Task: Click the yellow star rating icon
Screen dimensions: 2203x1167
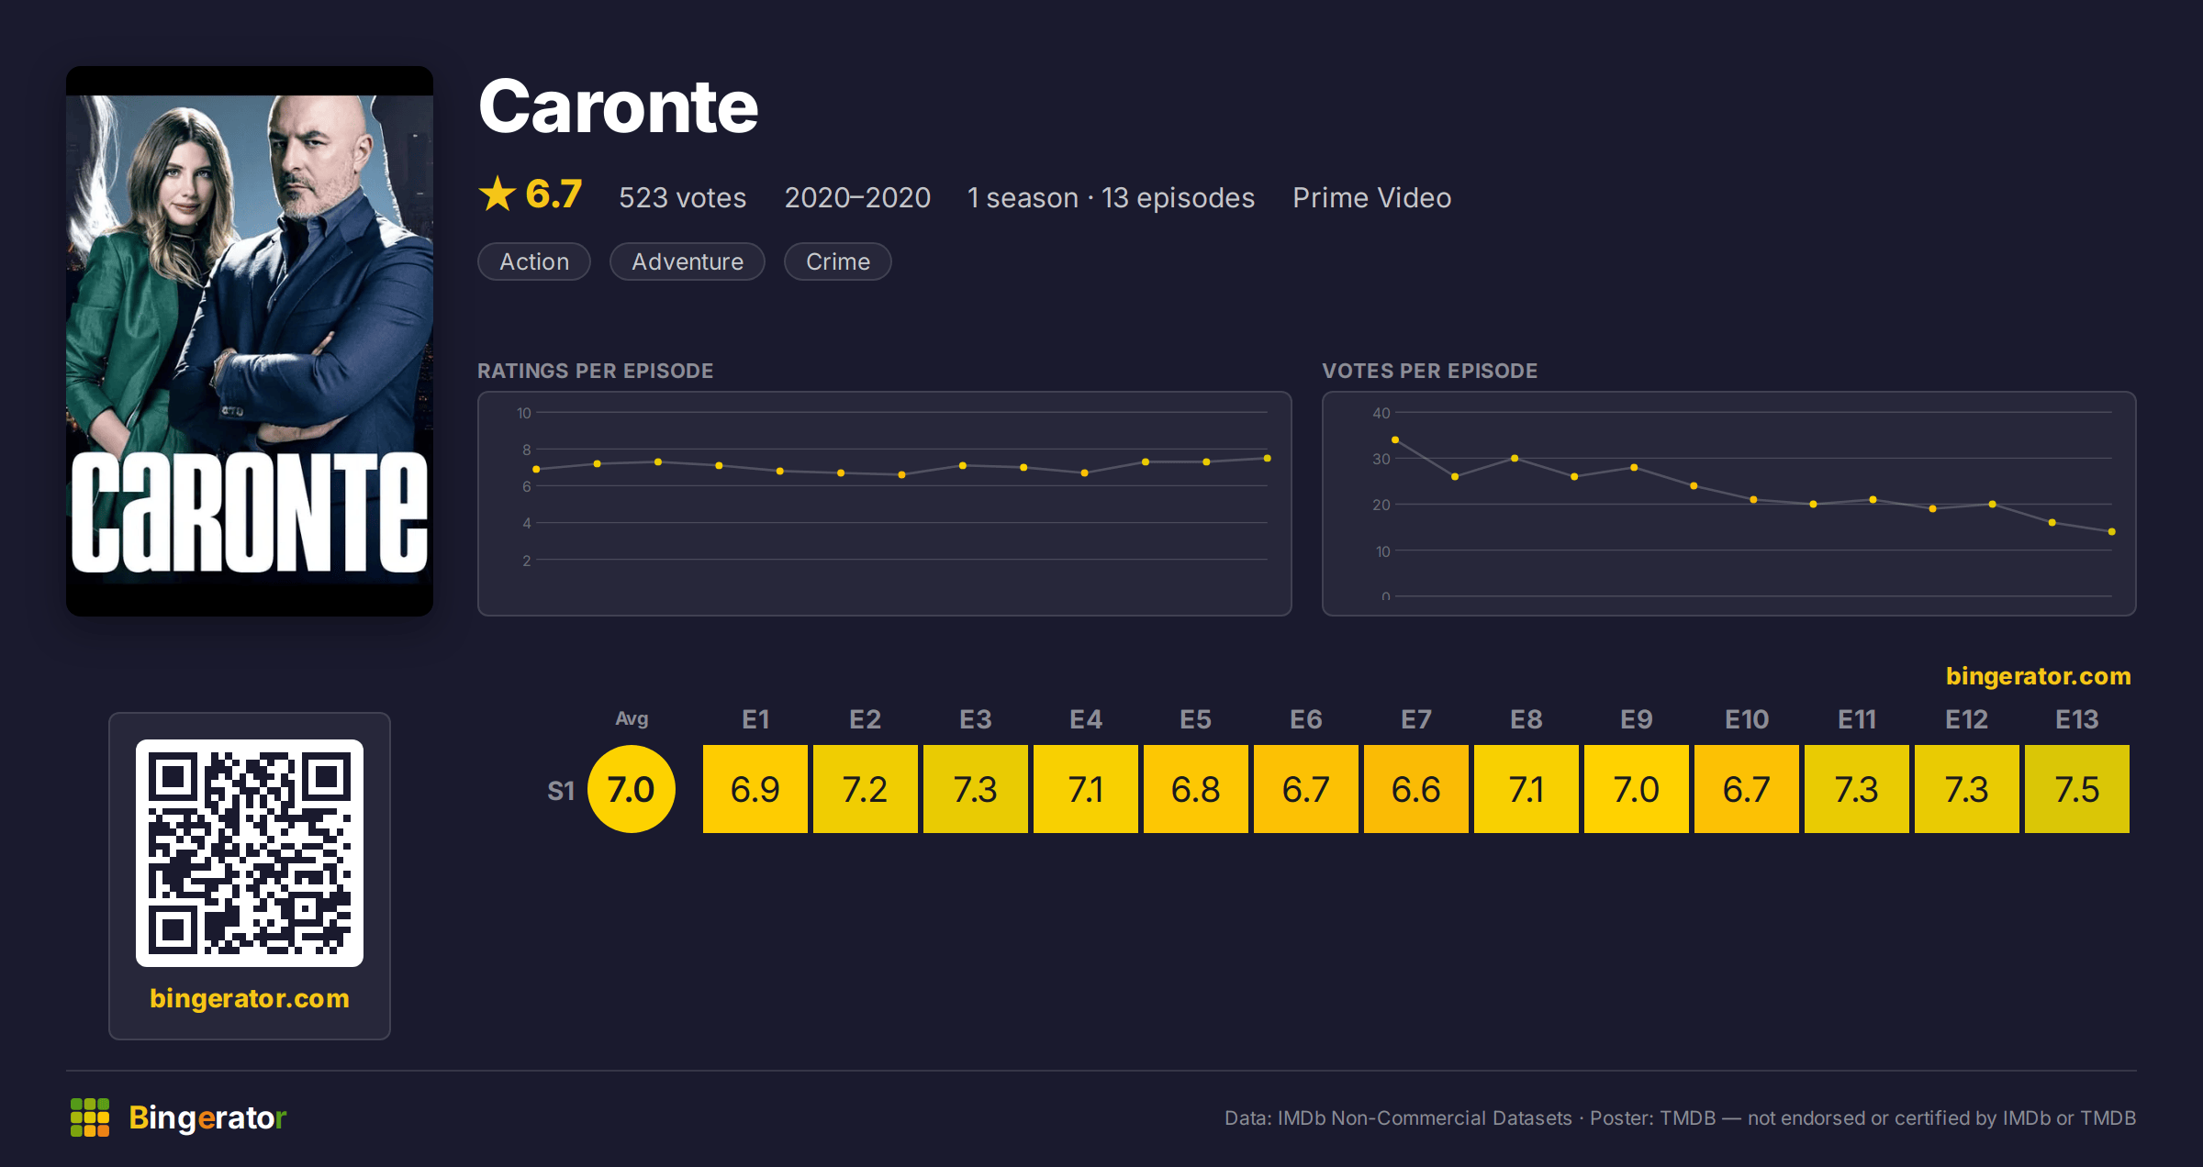Action: (x=498, y=194)
